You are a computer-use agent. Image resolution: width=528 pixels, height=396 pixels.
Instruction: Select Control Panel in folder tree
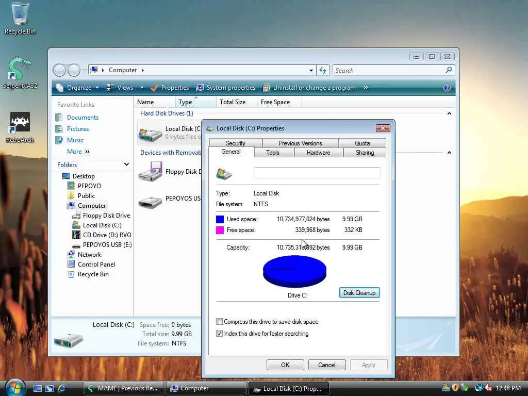pyautogui.click(x=96, y=265)
